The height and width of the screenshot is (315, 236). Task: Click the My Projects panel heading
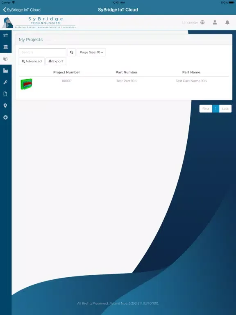[x=31, y=39]
